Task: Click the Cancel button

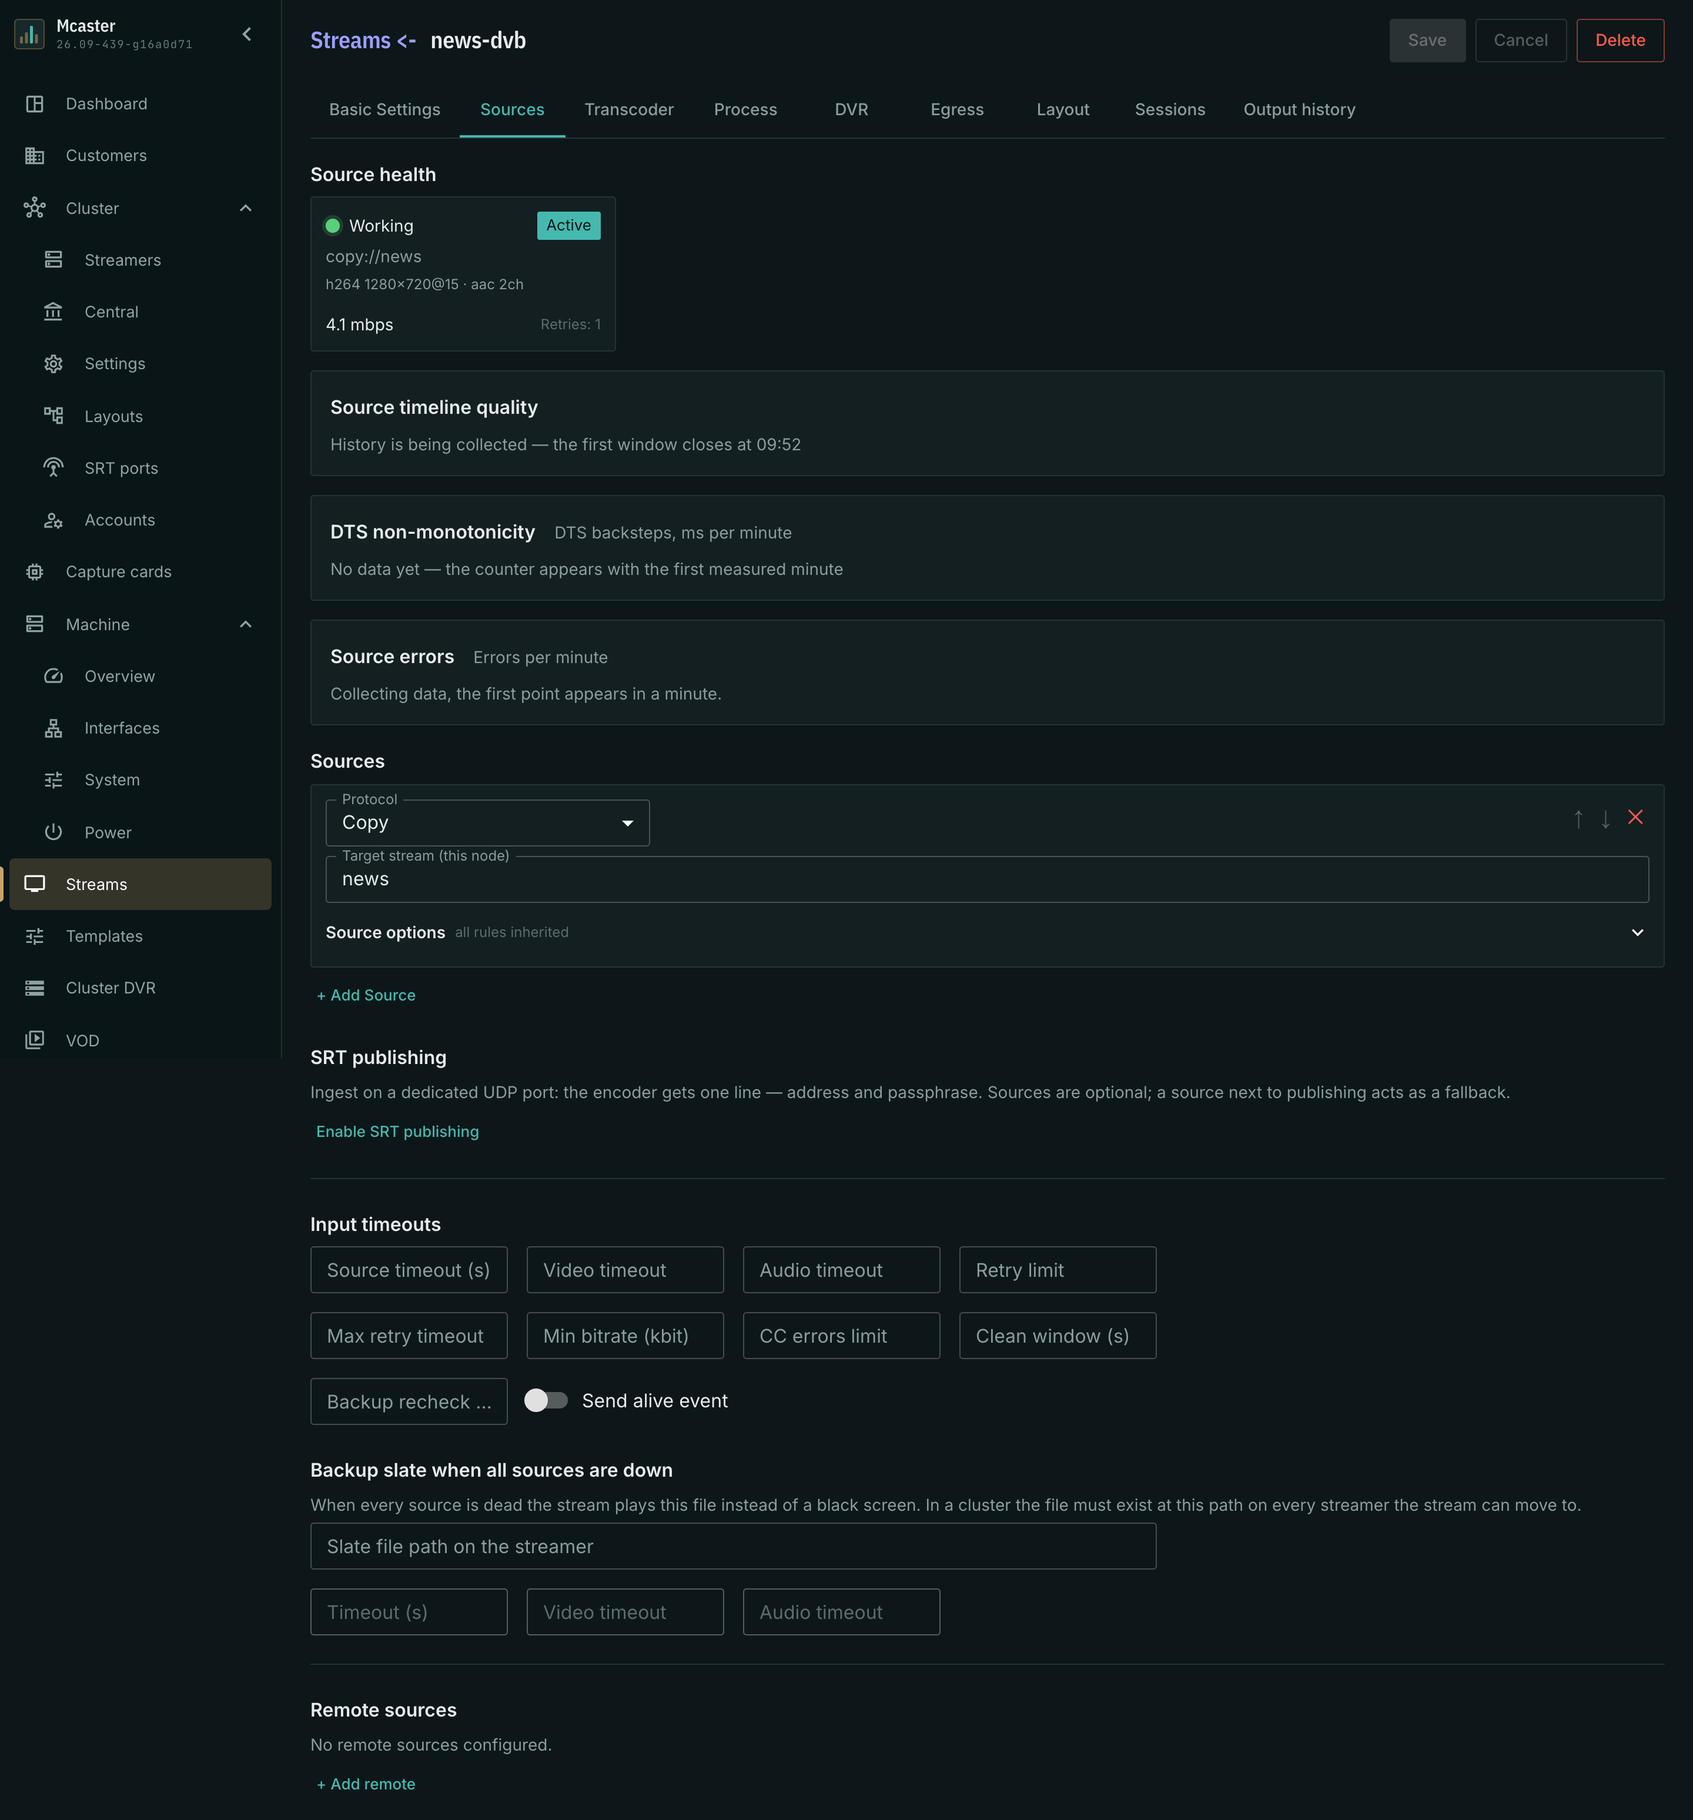Action: pyautogui.click(x=1521, y=41)
